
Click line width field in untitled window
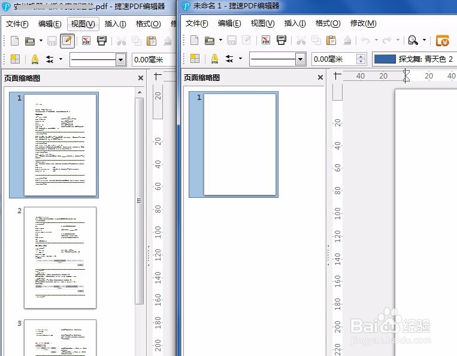point(334,59)
